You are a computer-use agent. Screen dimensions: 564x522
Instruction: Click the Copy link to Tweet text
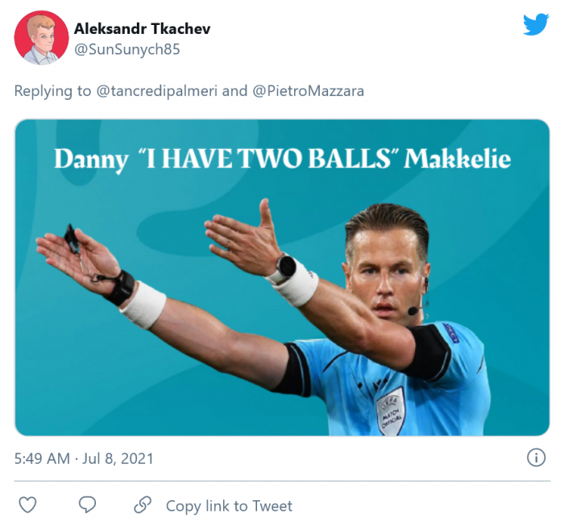[229, 506]
